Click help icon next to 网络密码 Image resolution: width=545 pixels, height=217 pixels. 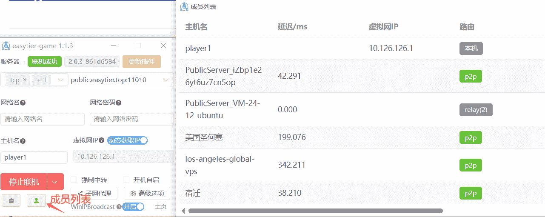[119, 103]
